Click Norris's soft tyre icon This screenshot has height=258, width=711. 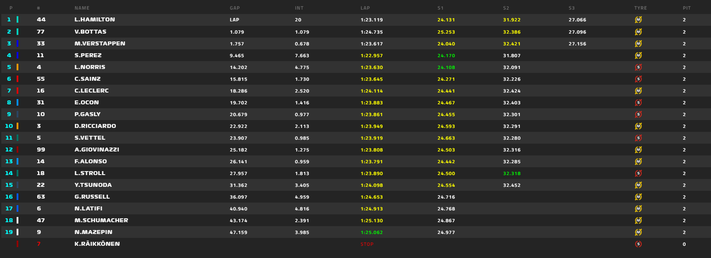[638, 67]
